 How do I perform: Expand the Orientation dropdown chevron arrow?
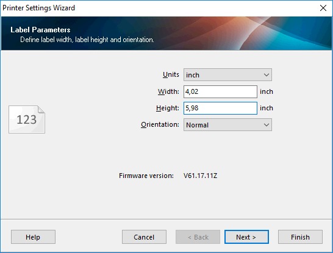point(267,125)
